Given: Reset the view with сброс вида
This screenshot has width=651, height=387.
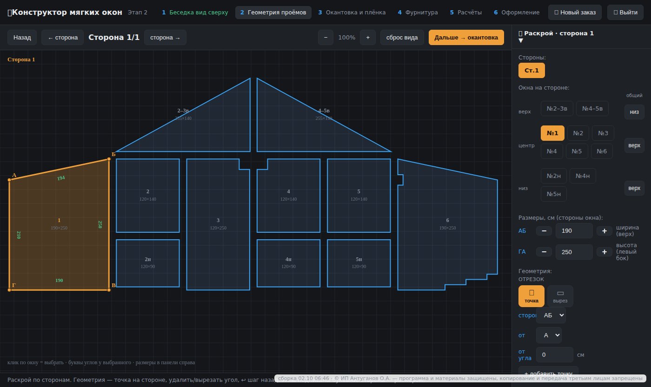Looking at the screenshot, I should point(402,38).
